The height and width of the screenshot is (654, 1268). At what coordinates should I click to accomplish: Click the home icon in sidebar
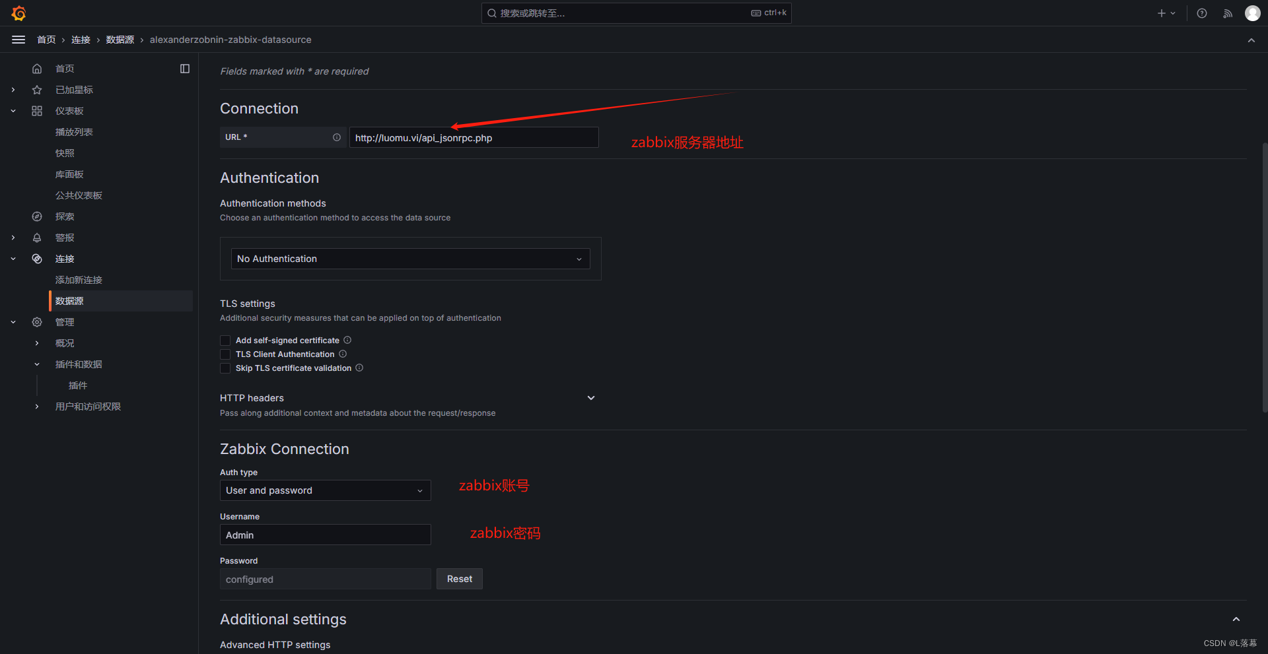tap(37, 69)
